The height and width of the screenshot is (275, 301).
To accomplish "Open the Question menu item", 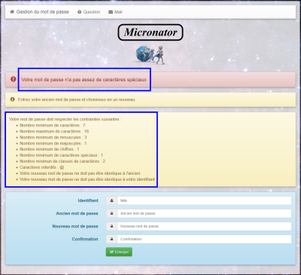I will click(89, 12).
